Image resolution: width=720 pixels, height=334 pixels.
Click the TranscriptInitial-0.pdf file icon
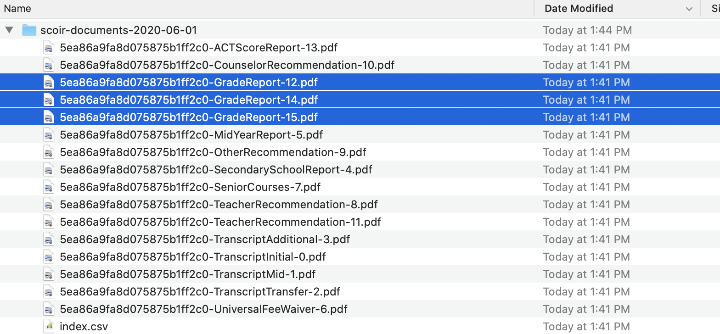pyautogui.click(x=49, y=257)
